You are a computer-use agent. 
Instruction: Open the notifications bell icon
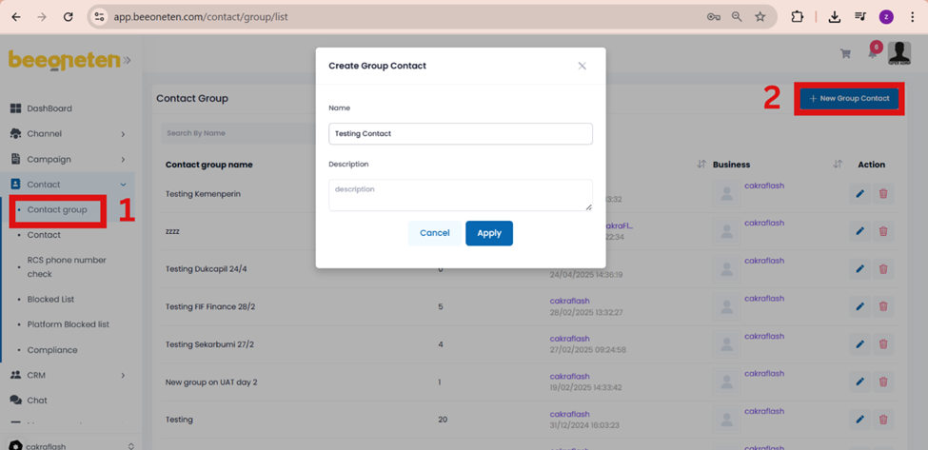872,53
